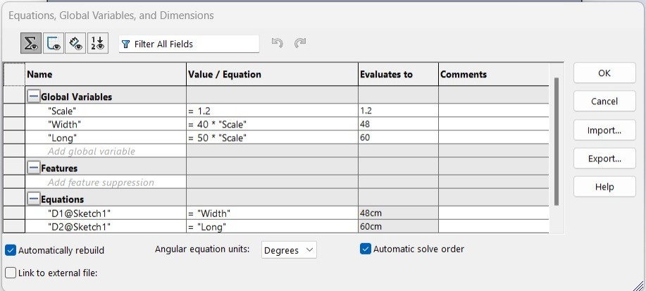Screen dimensions: 646x291
Task: Select the Ordered View icon
Action: tap(98, 43)
